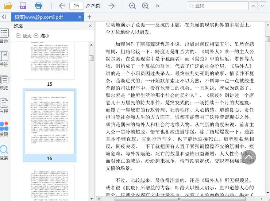Zoom out the page view

pos(132,6)
